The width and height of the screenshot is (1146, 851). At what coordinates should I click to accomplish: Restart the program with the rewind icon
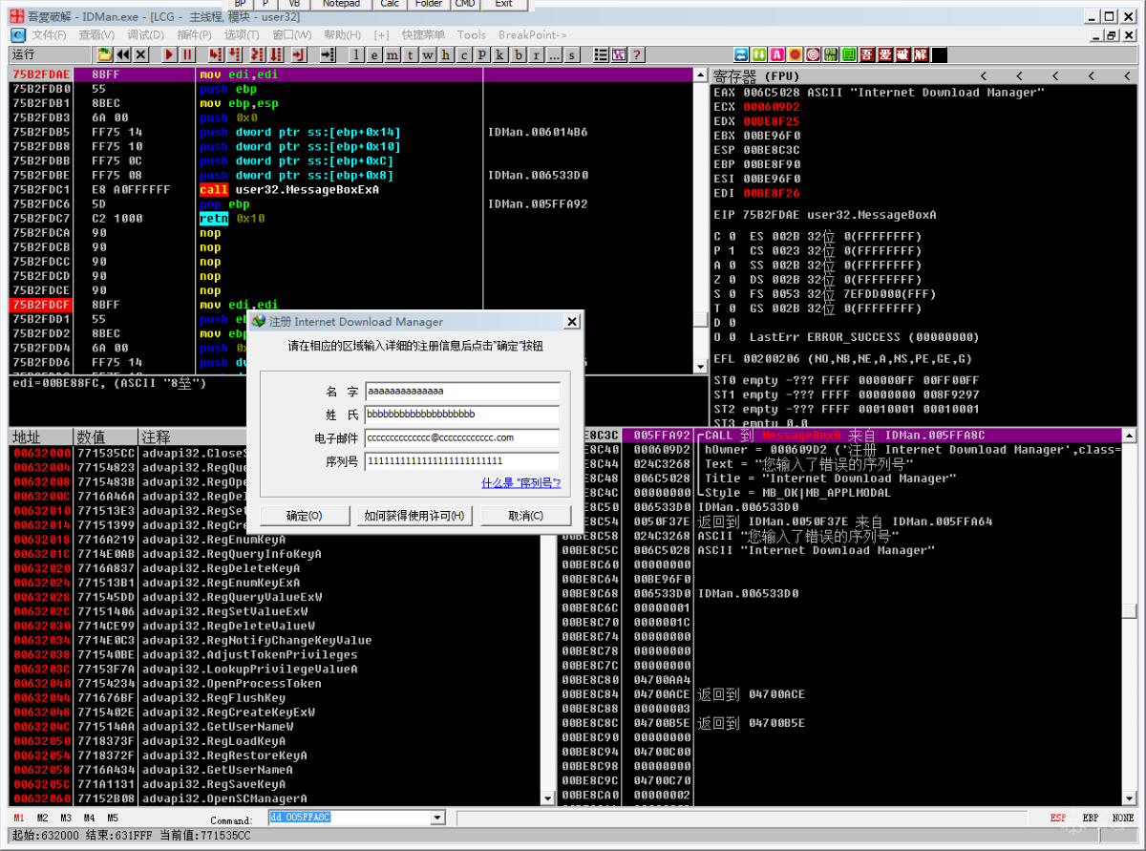tap(122, 54)
